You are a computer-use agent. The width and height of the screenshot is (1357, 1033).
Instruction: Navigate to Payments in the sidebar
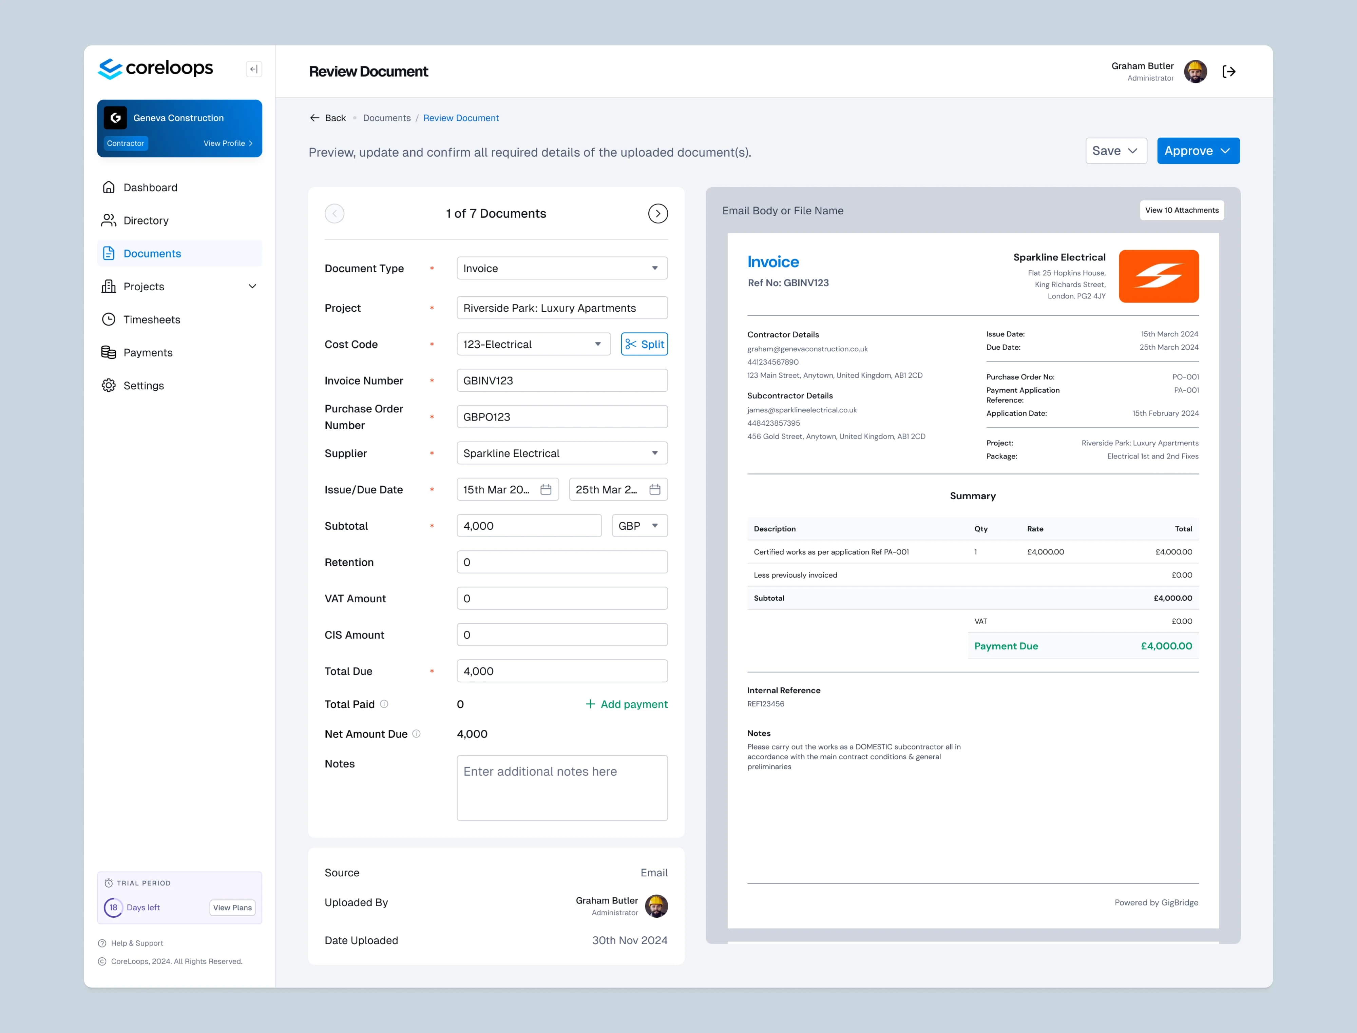click(x=148, y=352)
